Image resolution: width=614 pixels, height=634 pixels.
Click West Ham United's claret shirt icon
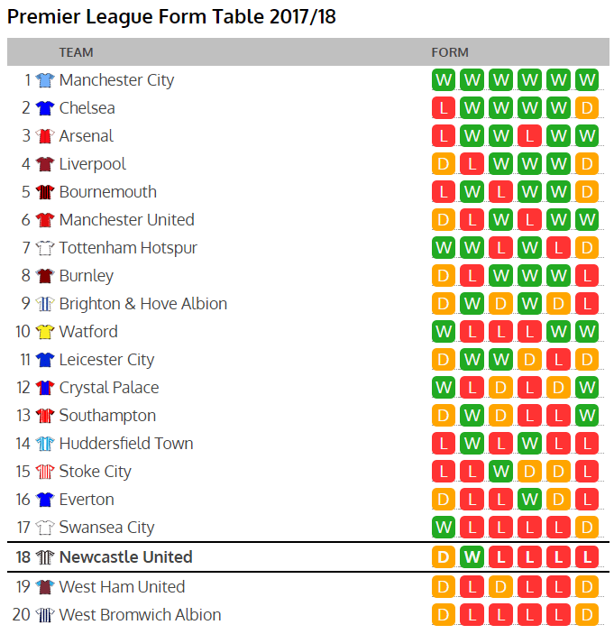[45, 587]
